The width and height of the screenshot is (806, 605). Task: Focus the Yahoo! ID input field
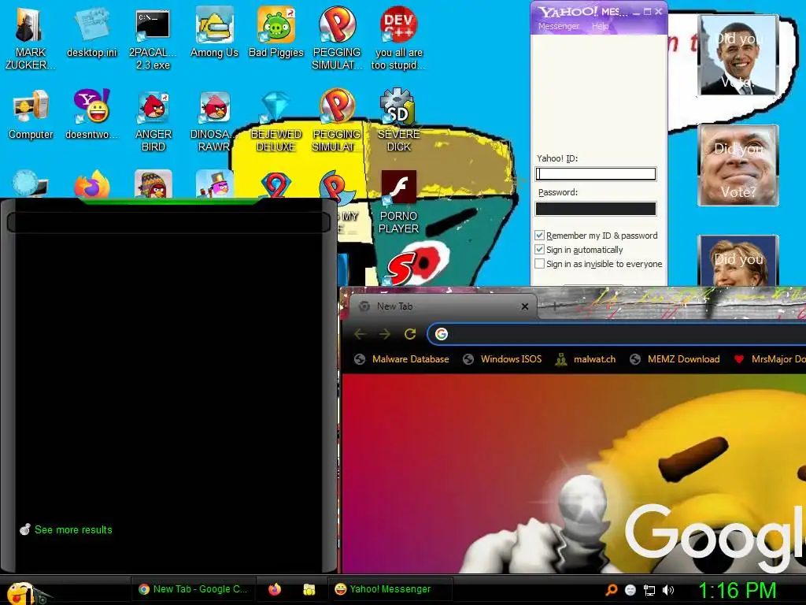(596, 174)
